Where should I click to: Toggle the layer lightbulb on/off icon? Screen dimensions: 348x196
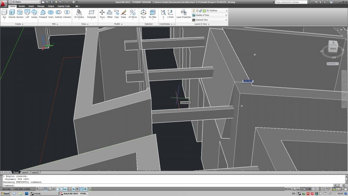tap(194, 10)
